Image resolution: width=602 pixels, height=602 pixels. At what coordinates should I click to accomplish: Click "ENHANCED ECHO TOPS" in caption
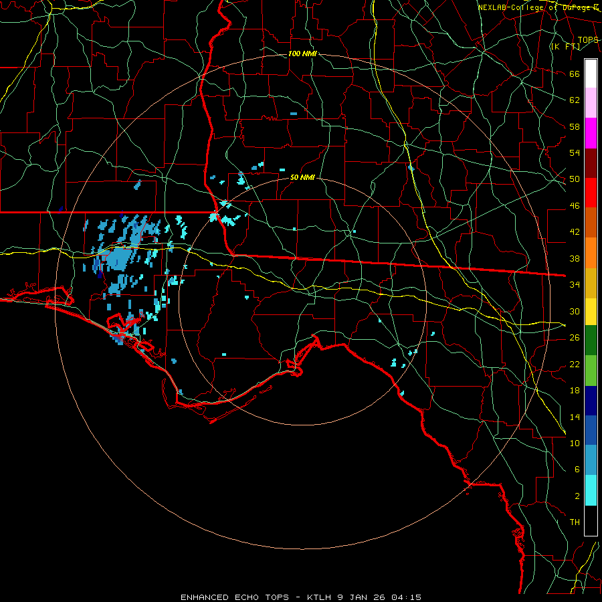[x=235, y=597]
